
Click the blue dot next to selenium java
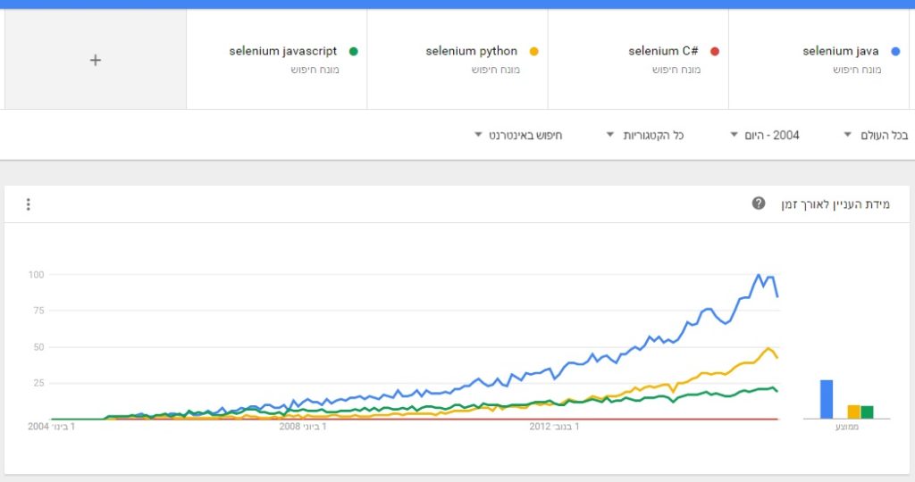tap(895, 51)
